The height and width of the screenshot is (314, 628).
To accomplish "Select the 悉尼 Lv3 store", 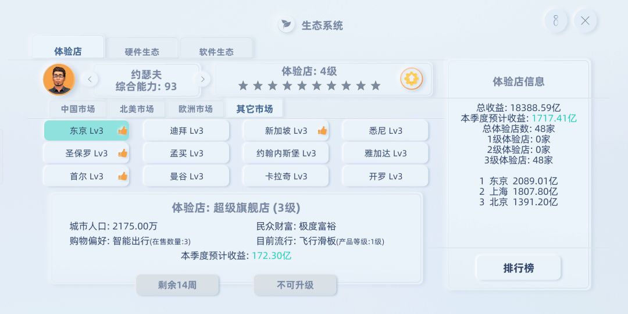I will 385,131.
